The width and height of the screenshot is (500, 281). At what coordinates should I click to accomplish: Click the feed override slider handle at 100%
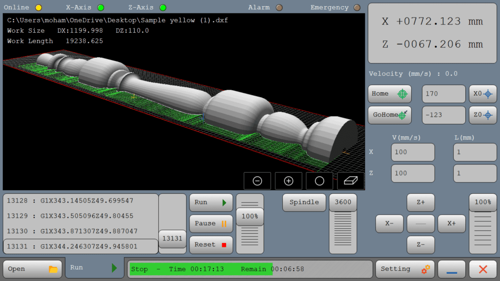(x=250, y=217)
